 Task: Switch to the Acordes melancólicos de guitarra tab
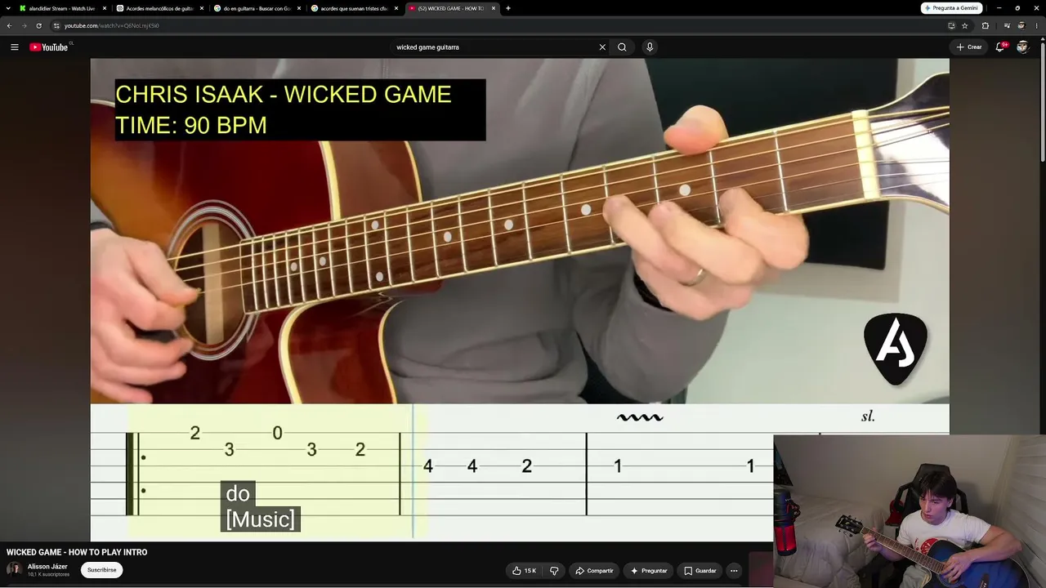[x=160, y=8]
